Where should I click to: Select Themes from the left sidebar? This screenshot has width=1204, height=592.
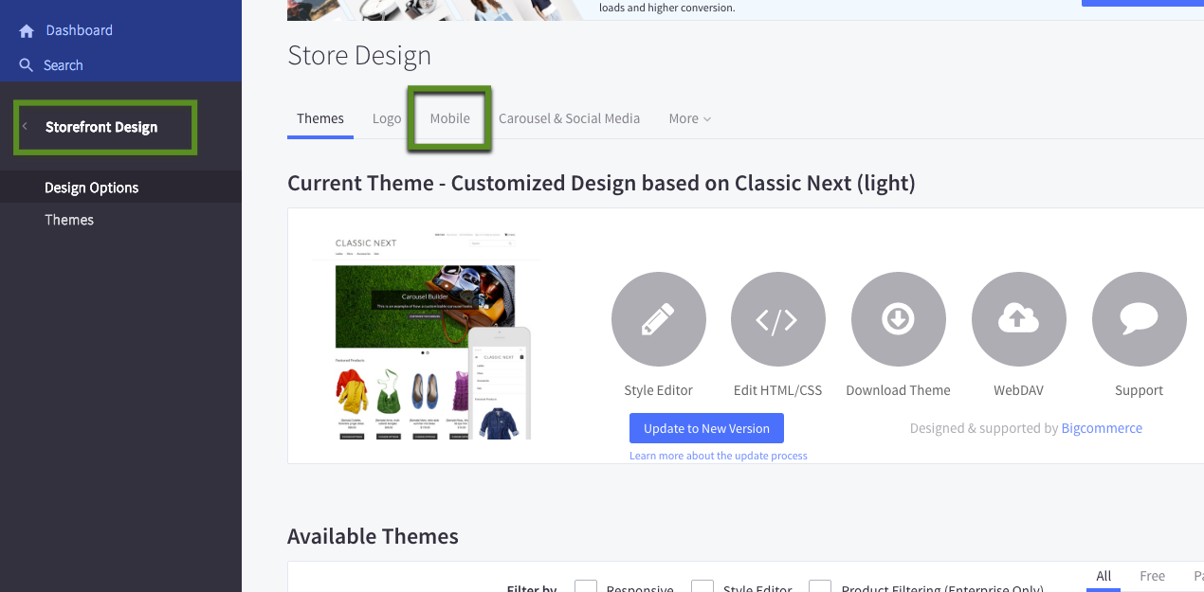68,219
